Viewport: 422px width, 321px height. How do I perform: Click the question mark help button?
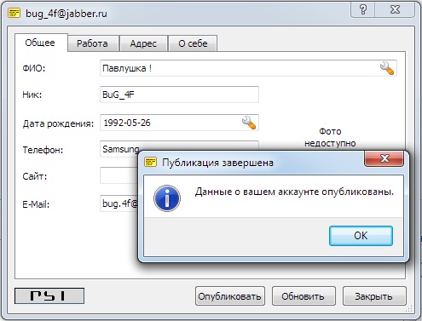(x=363, y=9)
